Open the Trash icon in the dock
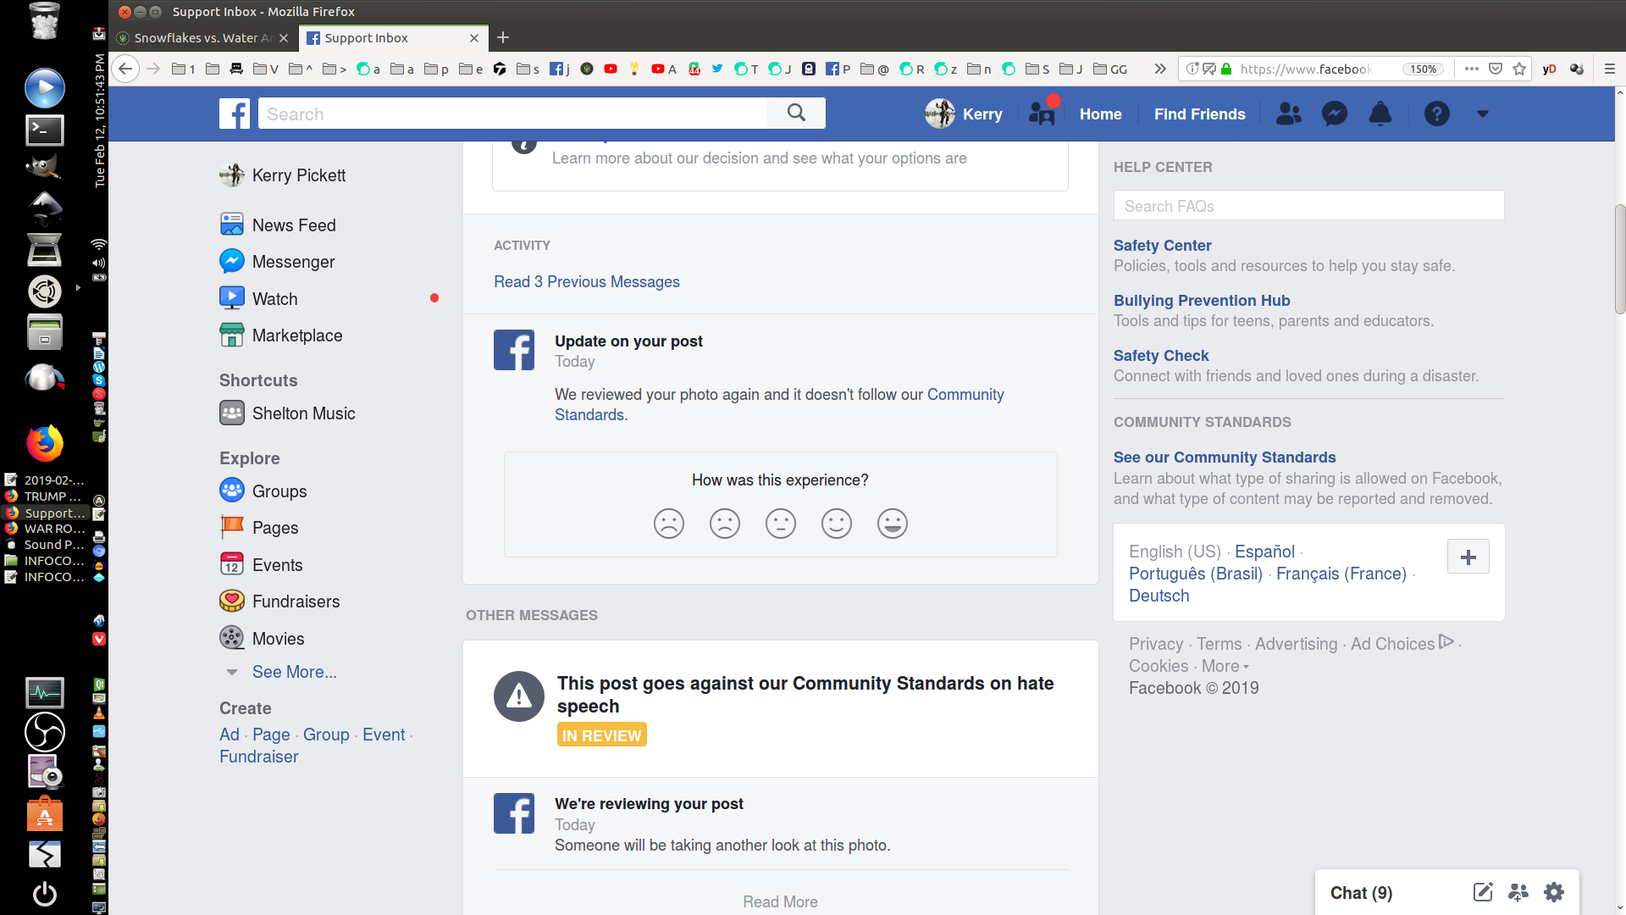Screen dimensions: 1626x915 (44, 19)
